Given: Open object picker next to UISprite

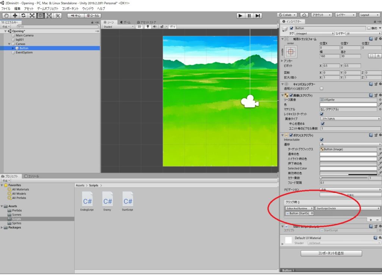Looking at the screenshot, I should pyautogui.click(x=380, y=100).
